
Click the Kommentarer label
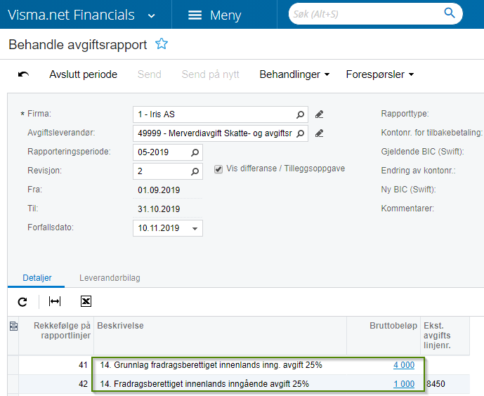[x=407, y=209]
